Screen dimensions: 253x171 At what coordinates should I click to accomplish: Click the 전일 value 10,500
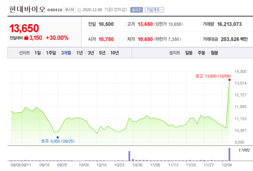tap(106, 24)
